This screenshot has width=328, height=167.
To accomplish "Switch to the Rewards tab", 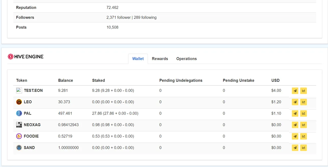I will 160,59.
